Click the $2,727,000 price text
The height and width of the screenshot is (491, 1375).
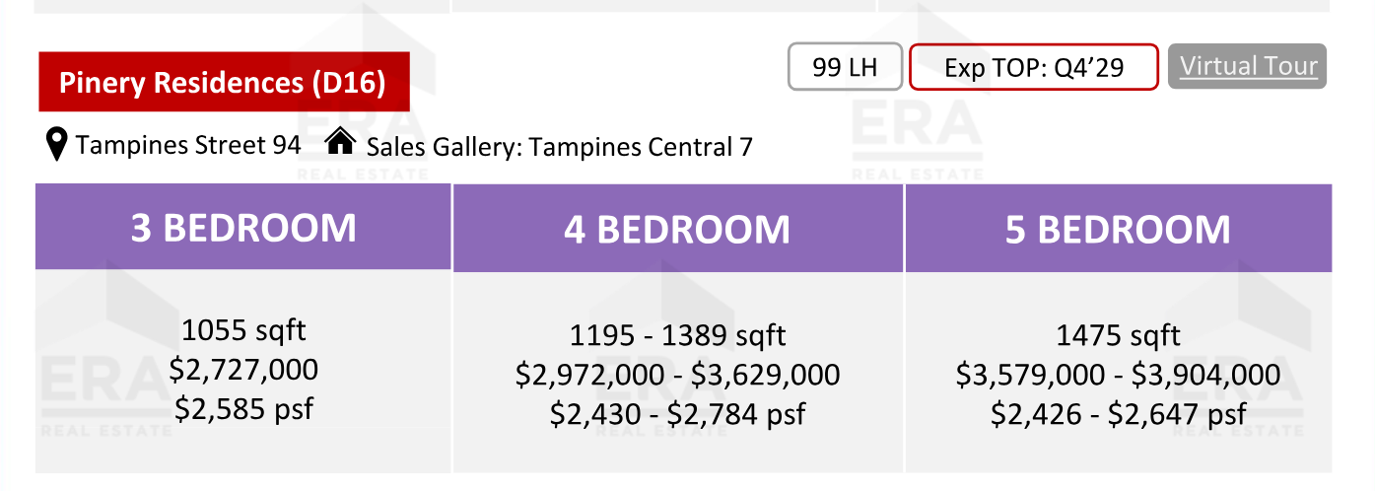[x=243, y=370]
